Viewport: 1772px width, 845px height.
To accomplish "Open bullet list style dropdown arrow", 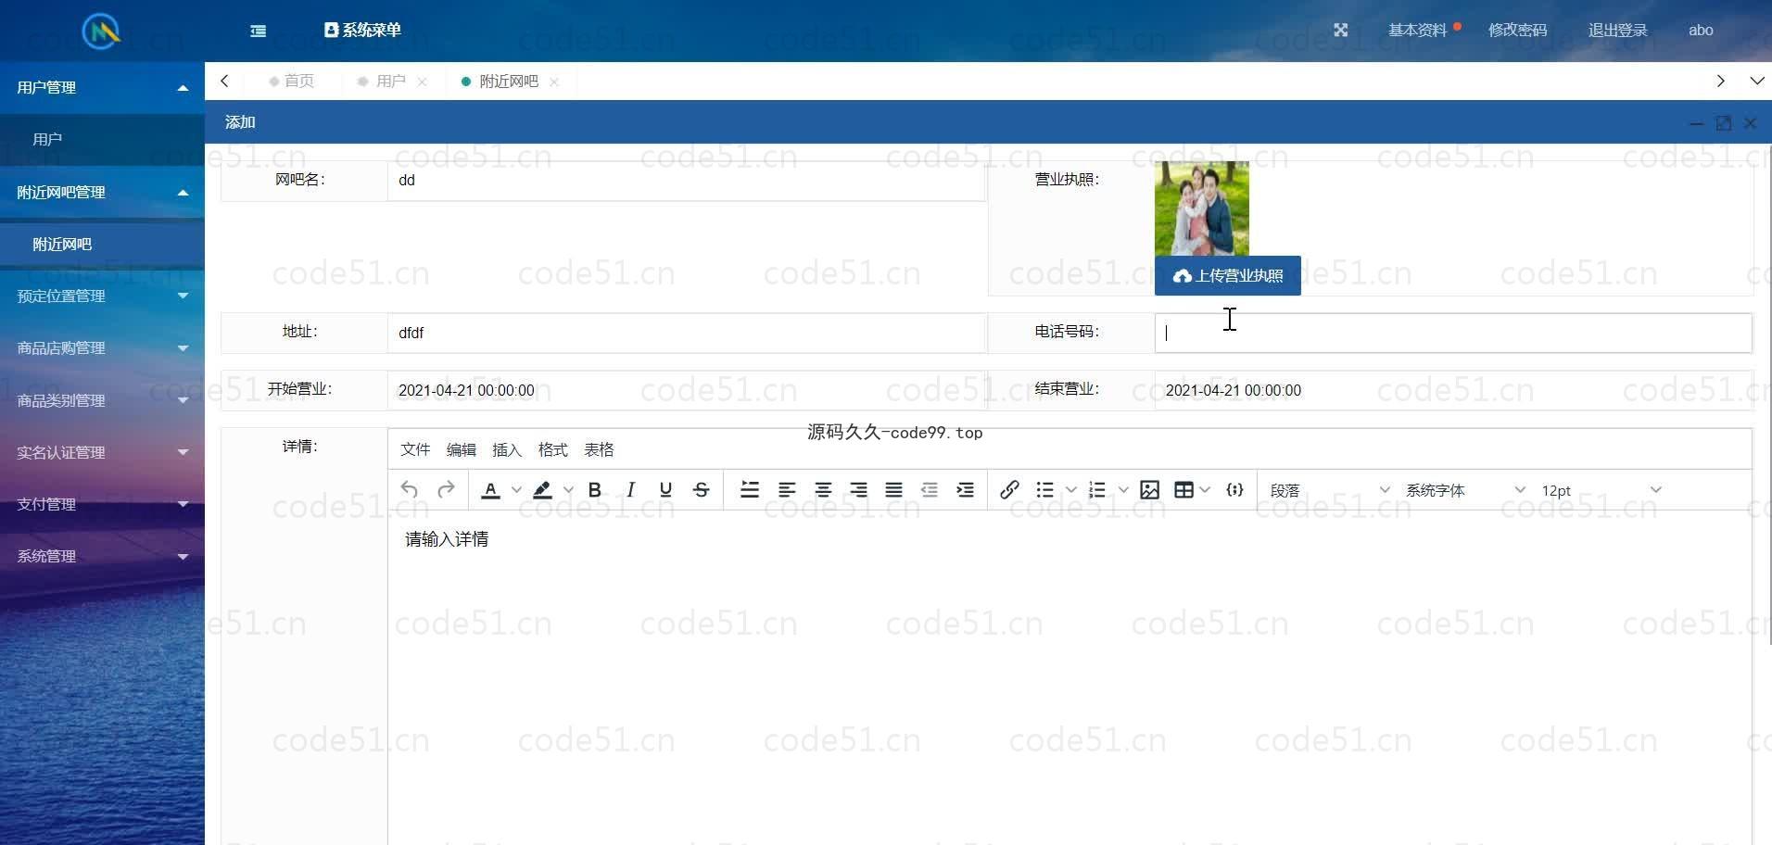I will click(1071, 490).
